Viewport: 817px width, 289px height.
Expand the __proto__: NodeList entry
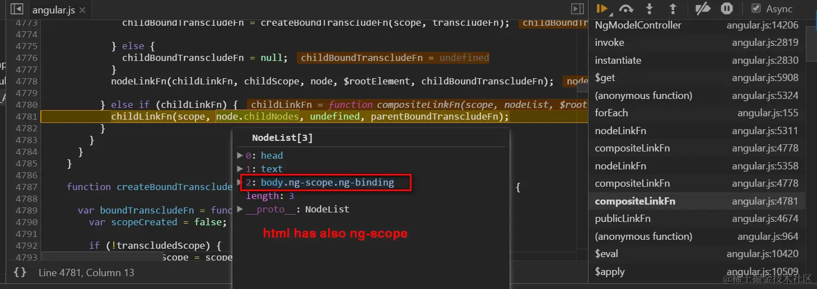click(240, 209)
